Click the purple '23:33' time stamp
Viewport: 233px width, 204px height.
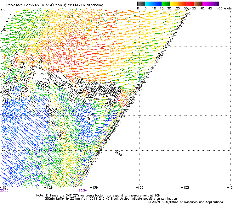tap(4, 191)
